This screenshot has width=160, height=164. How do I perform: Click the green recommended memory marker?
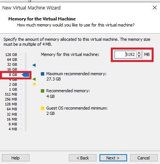pyautogui.click(x=34, y=79)
